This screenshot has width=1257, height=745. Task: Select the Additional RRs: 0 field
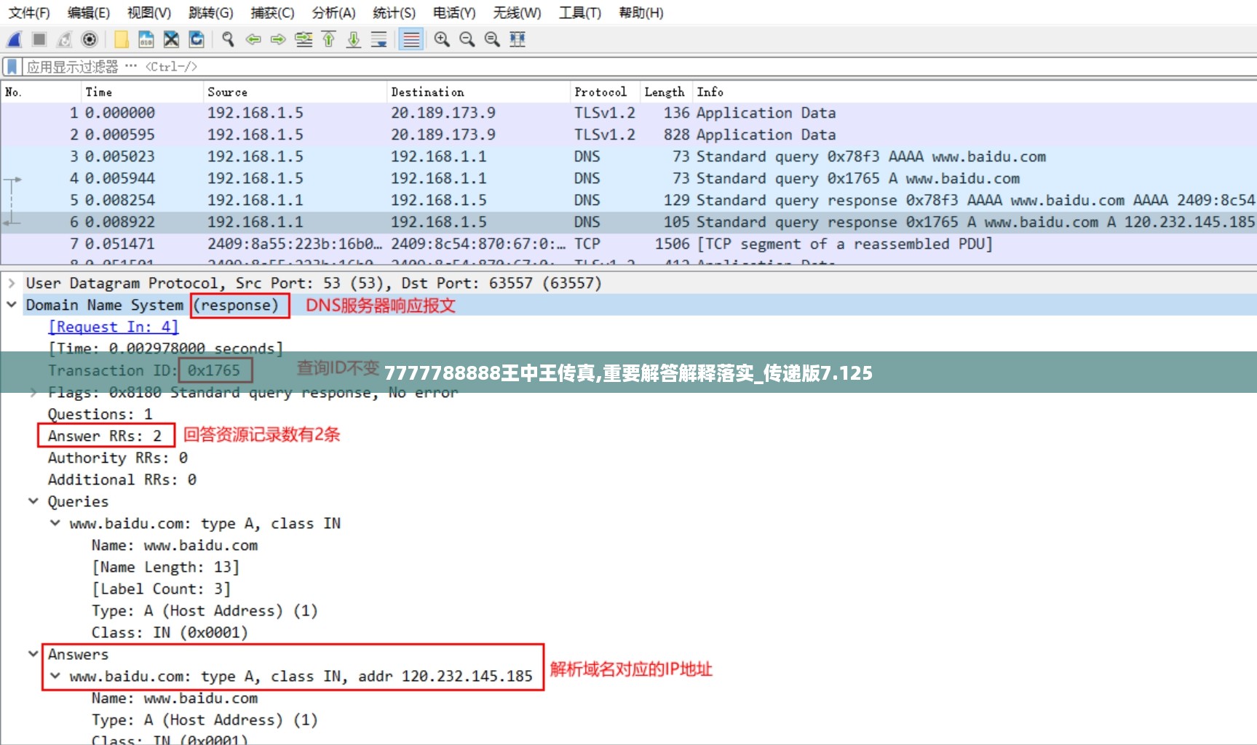click(122, 479)
